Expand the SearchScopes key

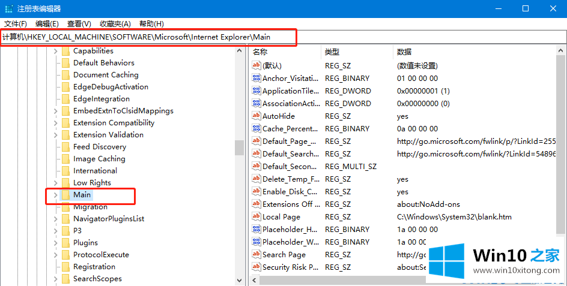56,279
